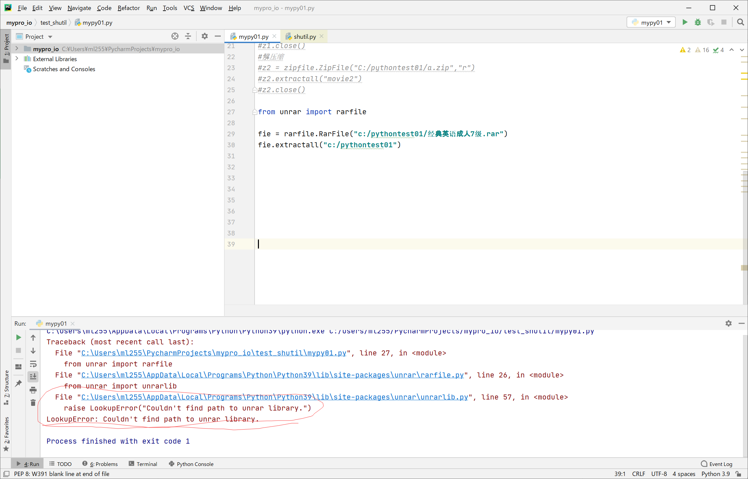Open the line separator CRLF selector
Viewport: 748px width, 479px height.
coord(639,474)
